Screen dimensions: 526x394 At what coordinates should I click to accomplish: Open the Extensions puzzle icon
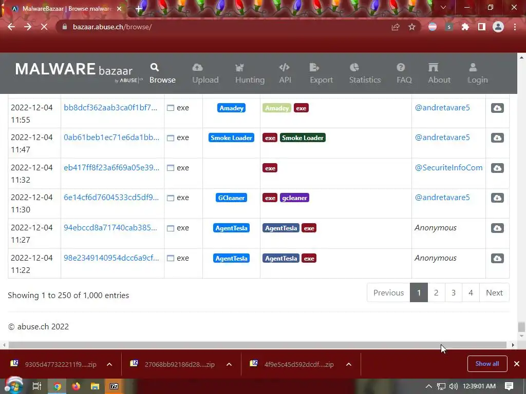465,27
